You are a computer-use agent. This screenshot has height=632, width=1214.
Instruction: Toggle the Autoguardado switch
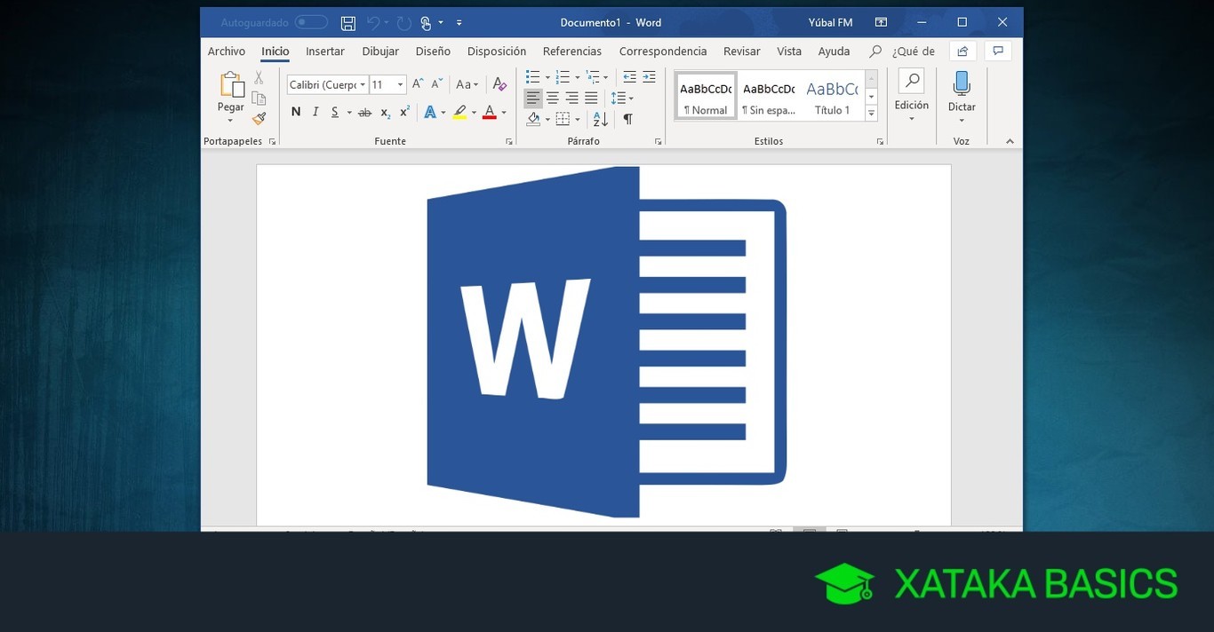311,22
